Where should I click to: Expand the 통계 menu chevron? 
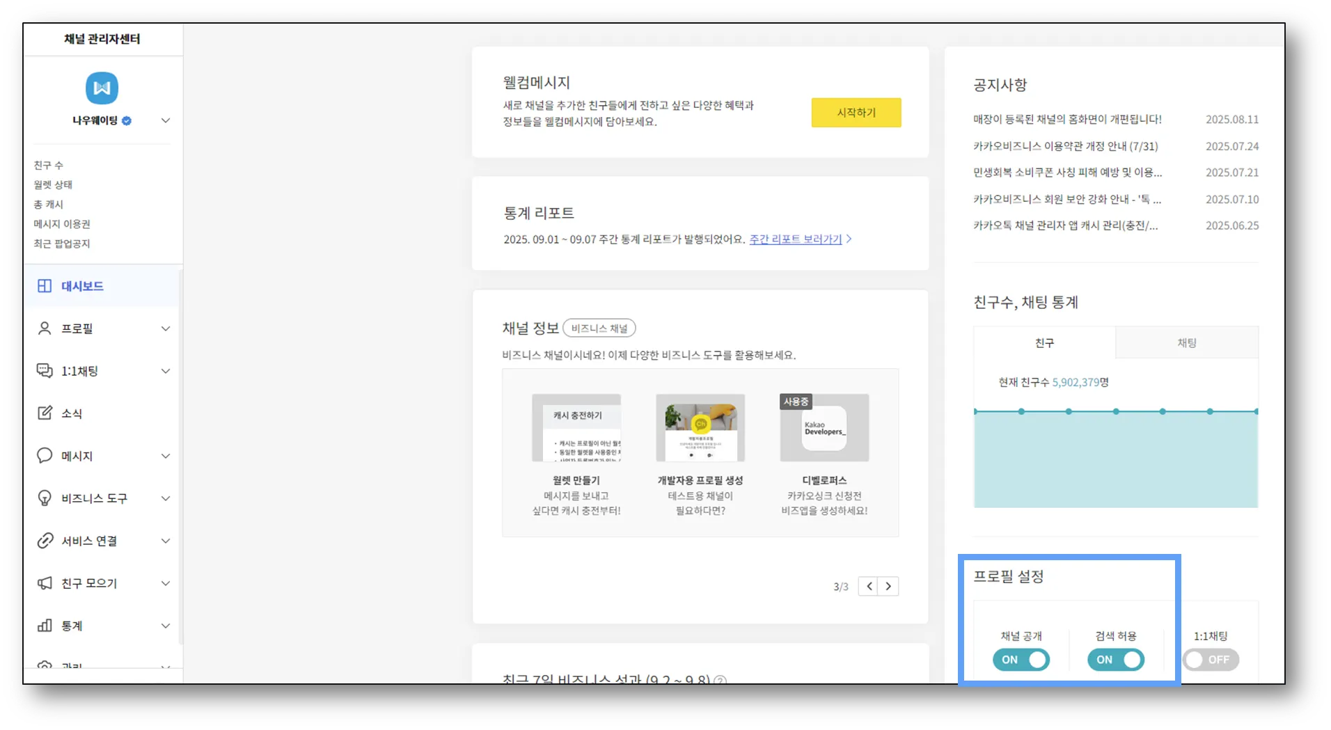[x=166, y=626]
